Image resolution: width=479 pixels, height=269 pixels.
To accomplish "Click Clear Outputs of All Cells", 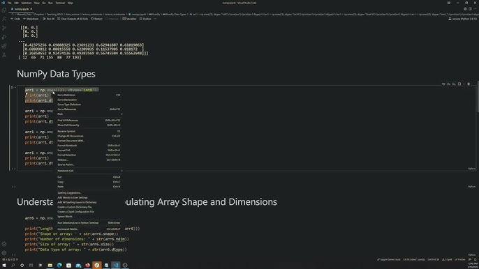I will point(73,19).
